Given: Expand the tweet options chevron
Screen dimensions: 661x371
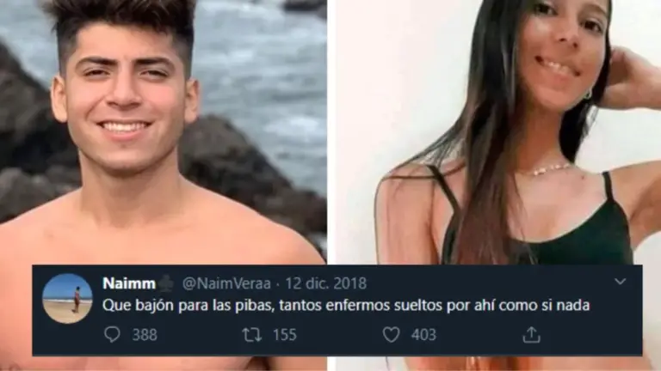Looking at the screenshot, I should [x=620, y=281].
